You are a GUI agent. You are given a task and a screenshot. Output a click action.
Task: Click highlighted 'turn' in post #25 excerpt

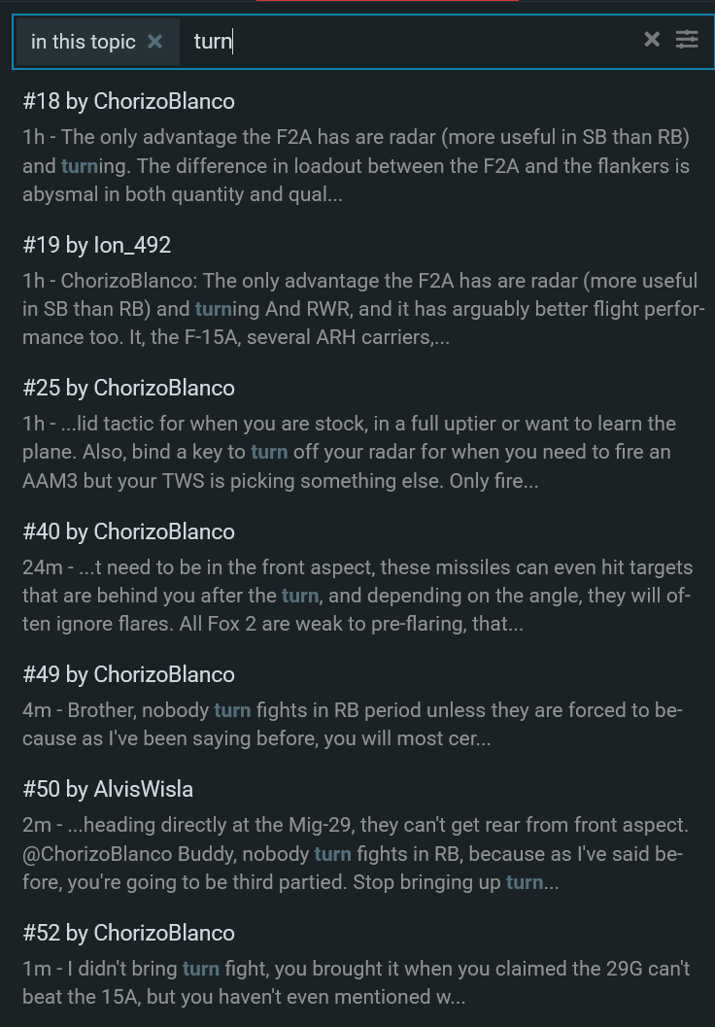click(x=269, y=452)
